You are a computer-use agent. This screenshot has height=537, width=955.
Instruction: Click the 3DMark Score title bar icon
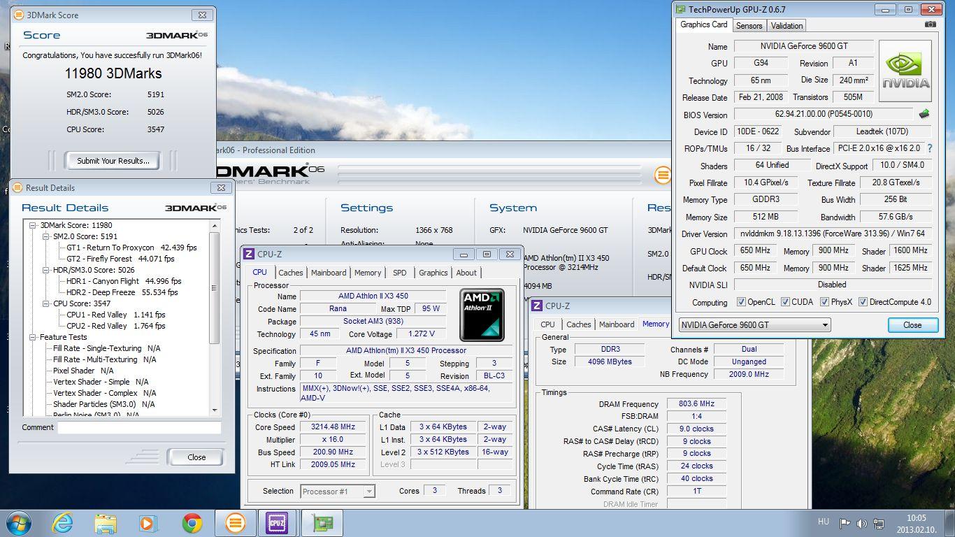17,15
